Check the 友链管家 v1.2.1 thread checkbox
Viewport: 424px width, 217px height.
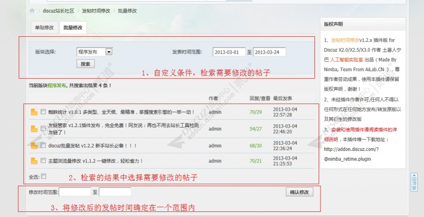[x=43, y=129]
